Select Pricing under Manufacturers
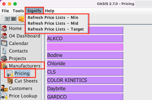This screenshot has height=100, width=152. pyautogui.click(x=22, y=73)
